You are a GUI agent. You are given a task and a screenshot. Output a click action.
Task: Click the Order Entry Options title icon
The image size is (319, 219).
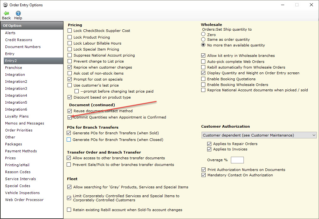5,5
